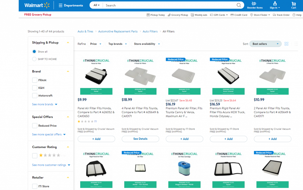
Task: Add the $16.59 Acura MDX filter
Action: [228, 139]
